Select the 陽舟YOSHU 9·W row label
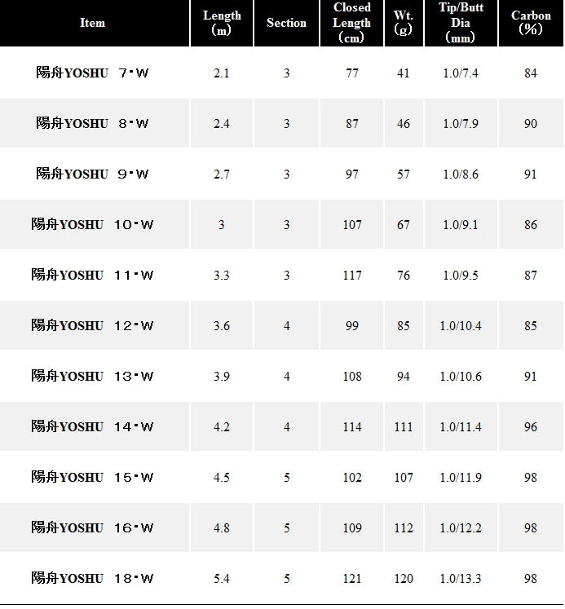 (x=92, y=174)
